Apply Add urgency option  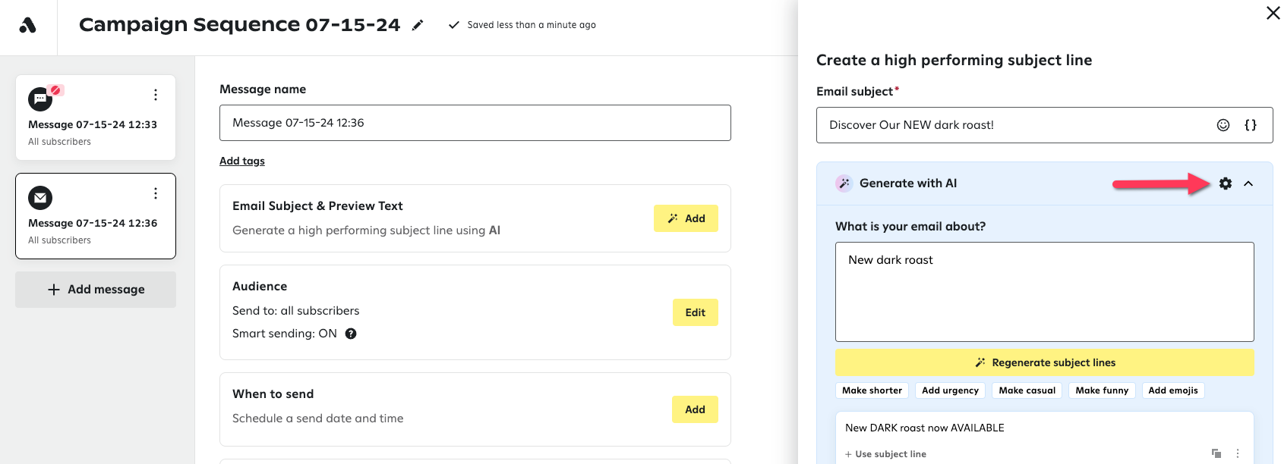(x=950, y=390)
